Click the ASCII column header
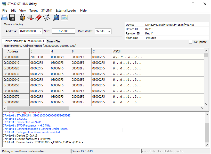The width and height of the screenshot is (211, 154). 158,51
